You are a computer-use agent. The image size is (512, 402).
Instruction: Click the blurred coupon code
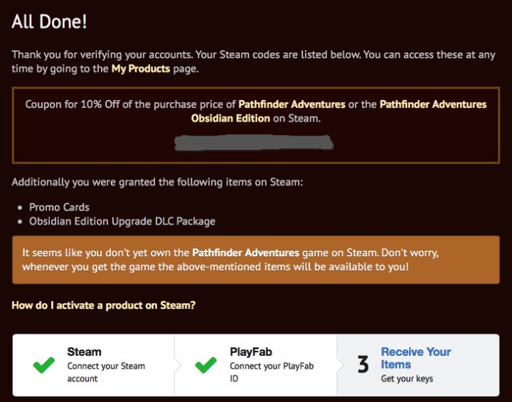255,143
